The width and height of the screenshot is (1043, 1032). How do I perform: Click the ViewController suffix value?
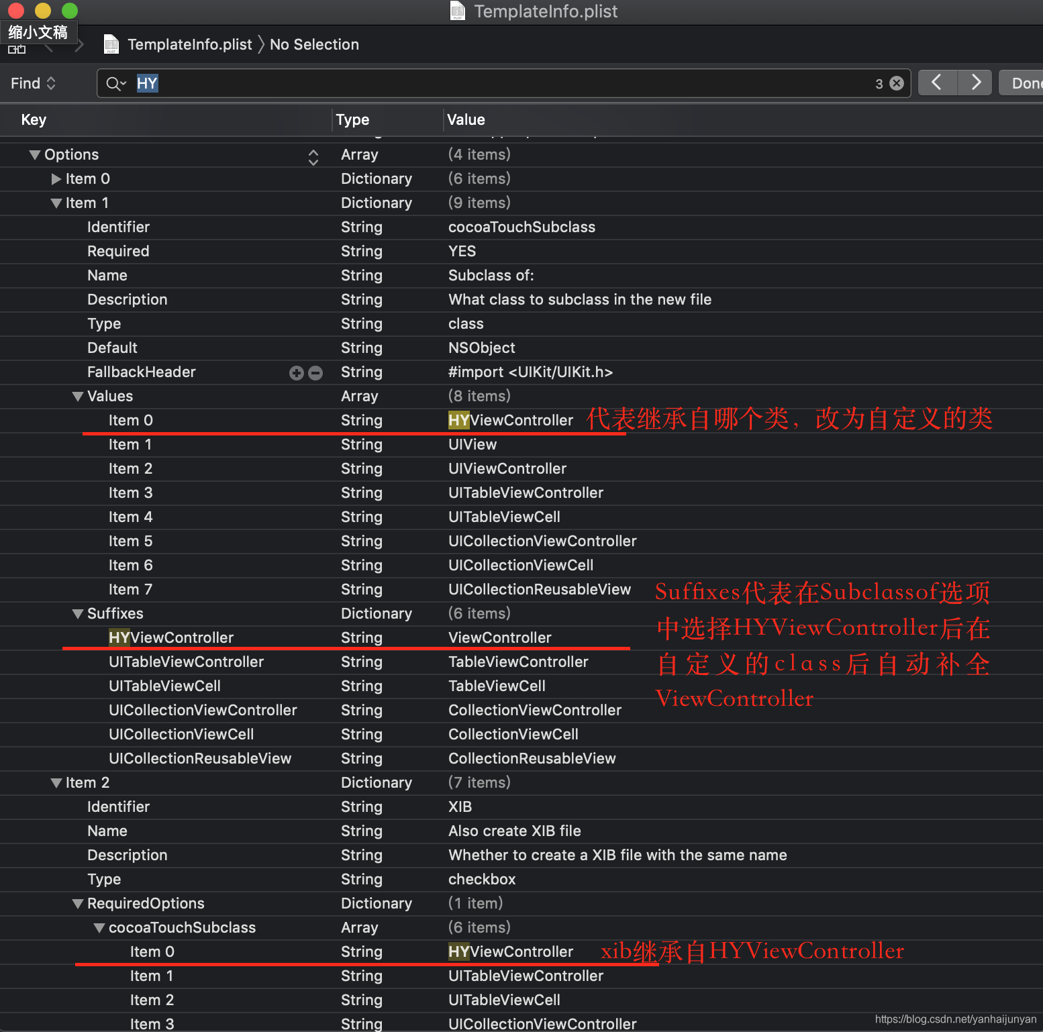(x=499, y=638)
